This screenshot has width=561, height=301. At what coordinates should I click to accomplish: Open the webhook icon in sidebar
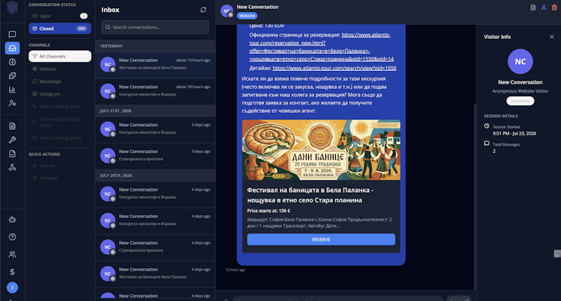click(12, 167)
